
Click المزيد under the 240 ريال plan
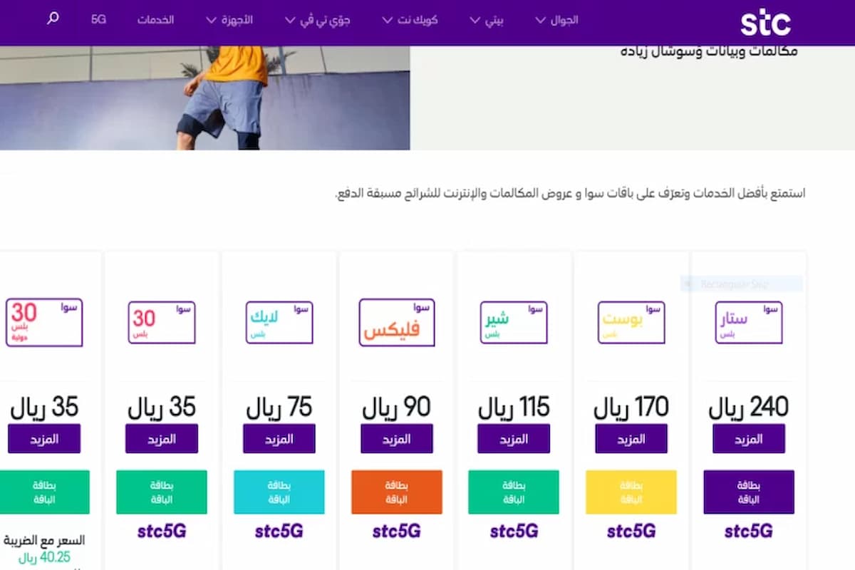pos(748,439)
